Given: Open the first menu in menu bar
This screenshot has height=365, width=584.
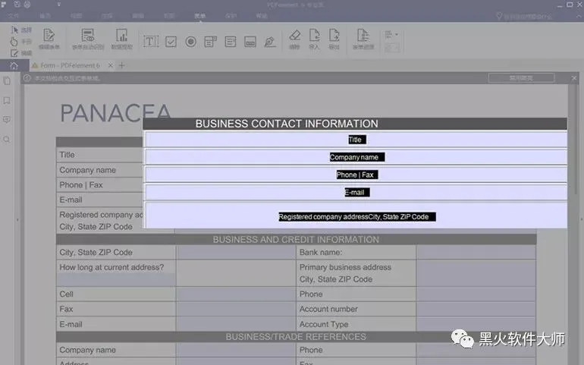Looking at the screenshot, I should 14,16.
